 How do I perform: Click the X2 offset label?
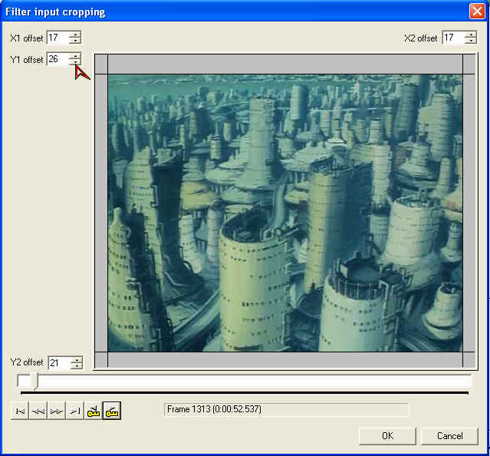[421, 38]
